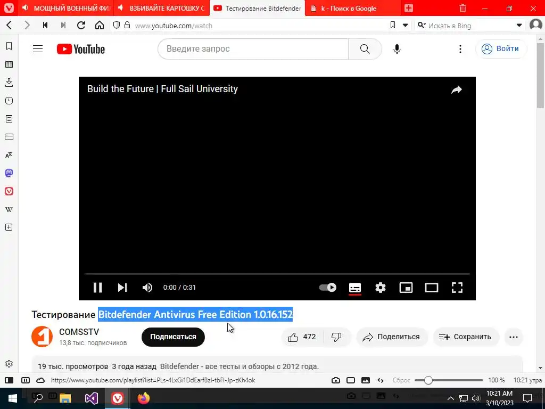This screenshot has height=409, width=545.
Task: Open the YouTube hamburger guide menu
Action: pyautogui.click(x=38, y=48)
